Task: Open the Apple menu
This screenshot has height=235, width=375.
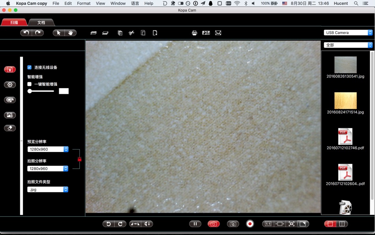Action: point(8,3)
